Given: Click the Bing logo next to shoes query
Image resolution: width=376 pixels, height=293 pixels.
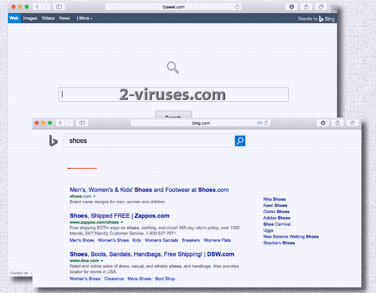Looking at the screenshot, I should [x=53, y=140].
